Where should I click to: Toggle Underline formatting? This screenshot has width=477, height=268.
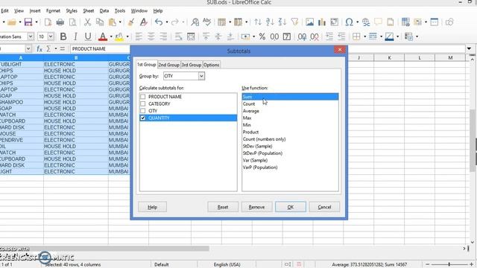88,36
